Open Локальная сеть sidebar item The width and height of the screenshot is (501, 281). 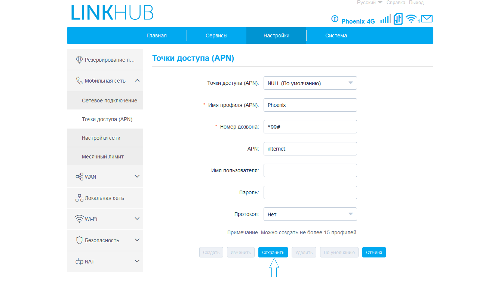[x=105, y=198]
